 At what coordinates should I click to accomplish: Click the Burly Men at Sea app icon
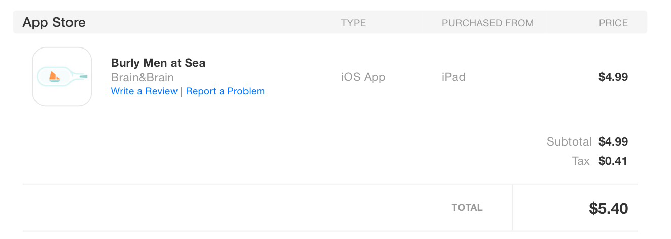click(x=62, y=76)
